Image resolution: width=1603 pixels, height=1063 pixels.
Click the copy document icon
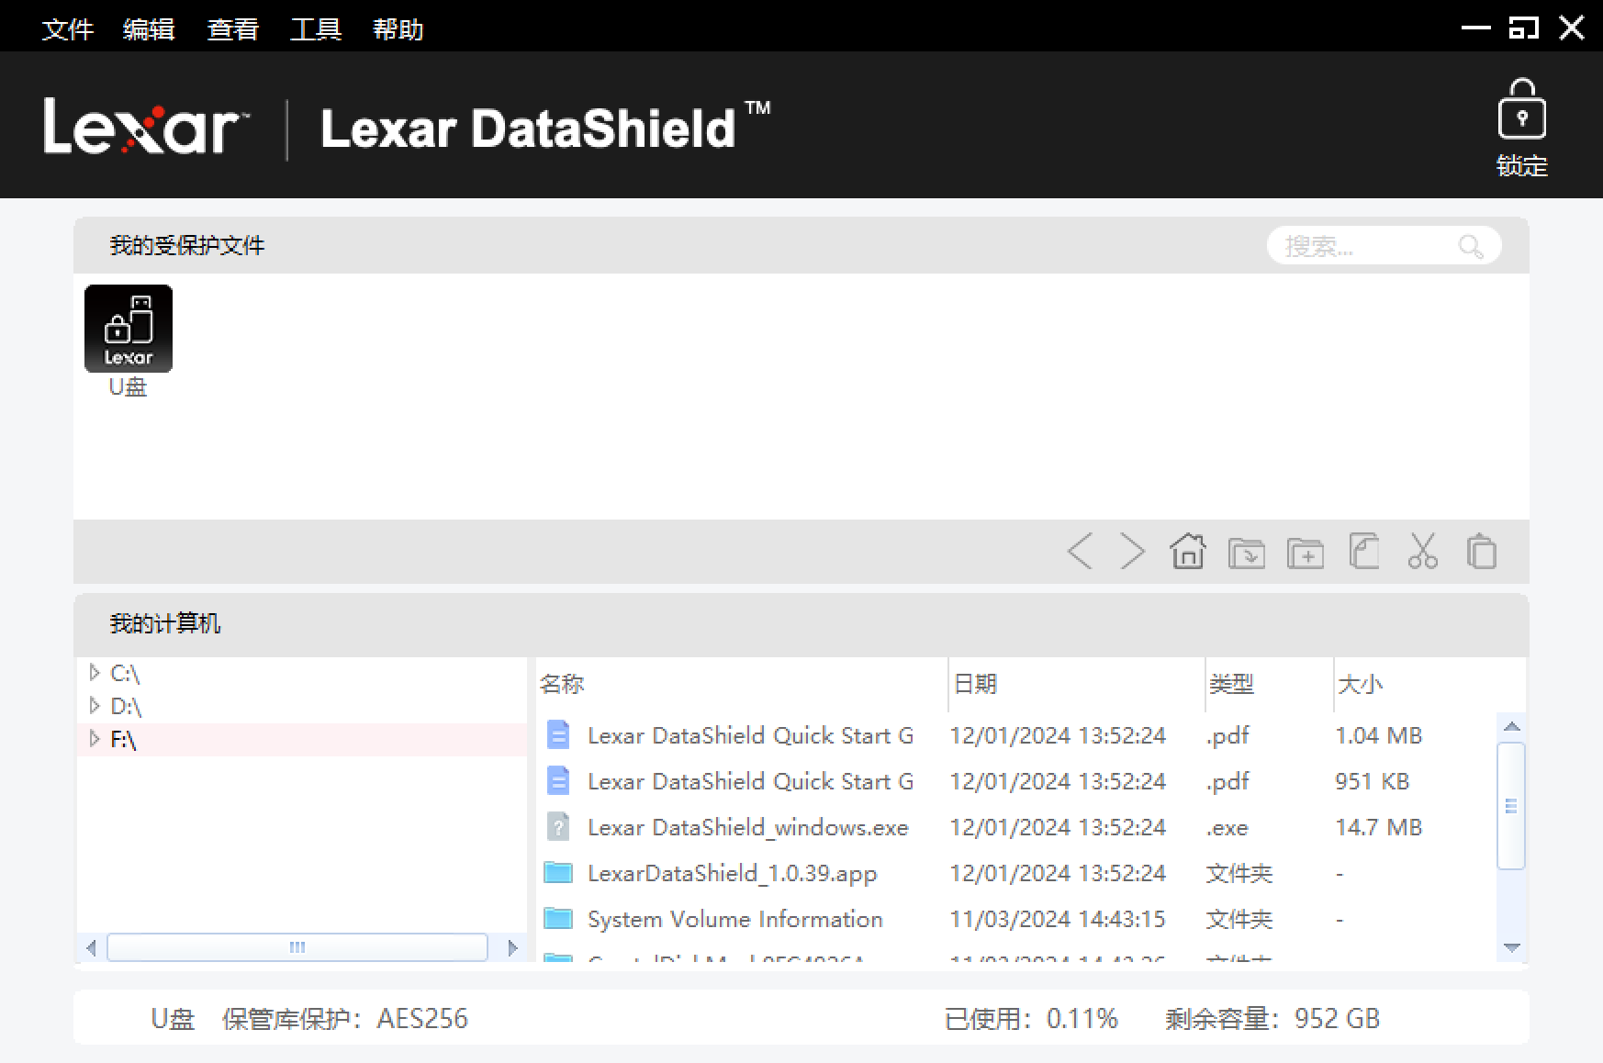point(1363,552)
